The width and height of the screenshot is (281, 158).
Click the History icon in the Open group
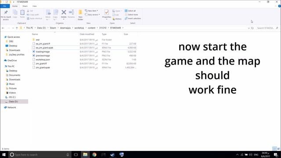[117, 19]
